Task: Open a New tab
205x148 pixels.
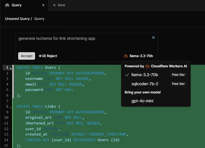Action: (x=59, y=5)
